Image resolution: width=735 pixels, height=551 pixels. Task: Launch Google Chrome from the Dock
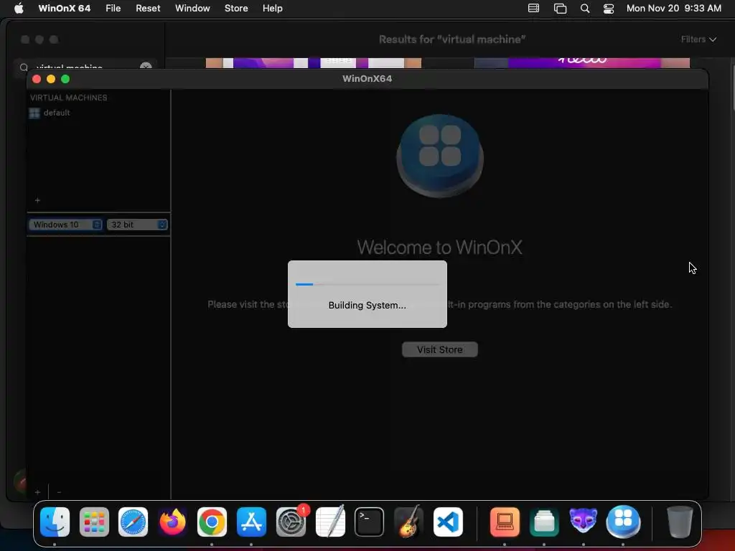click(x=212, y=522)
